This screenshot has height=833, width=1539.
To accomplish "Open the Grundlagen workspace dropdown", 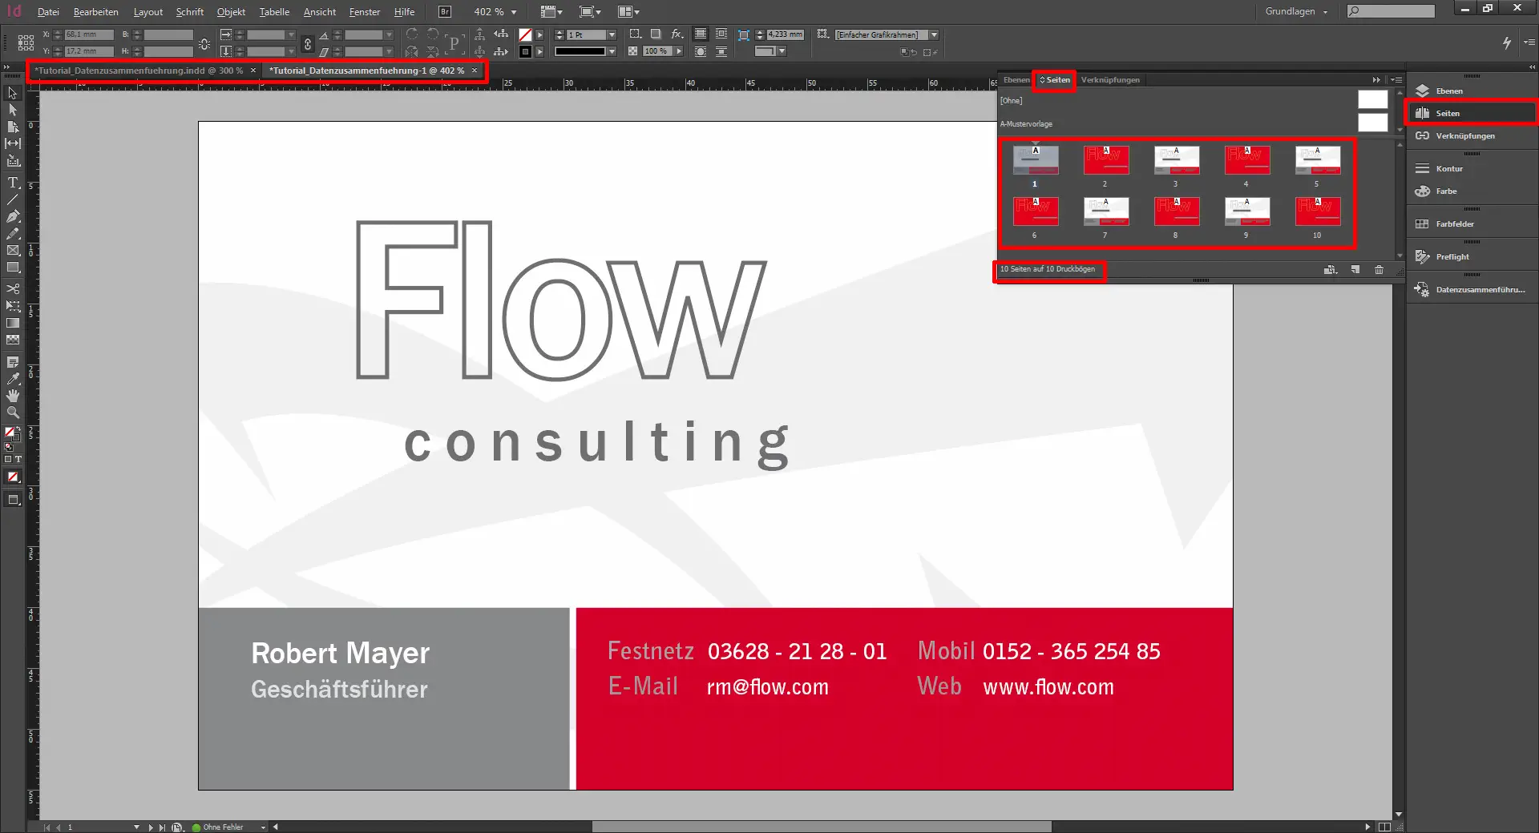I will pyautogui.click(x=1296, y=12).
